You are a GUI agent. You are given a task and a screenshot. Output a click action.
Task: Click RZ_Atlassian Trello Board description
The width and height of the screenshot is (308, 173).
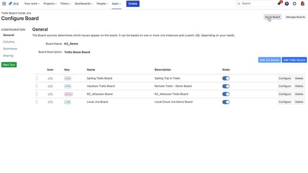(171, 94)
